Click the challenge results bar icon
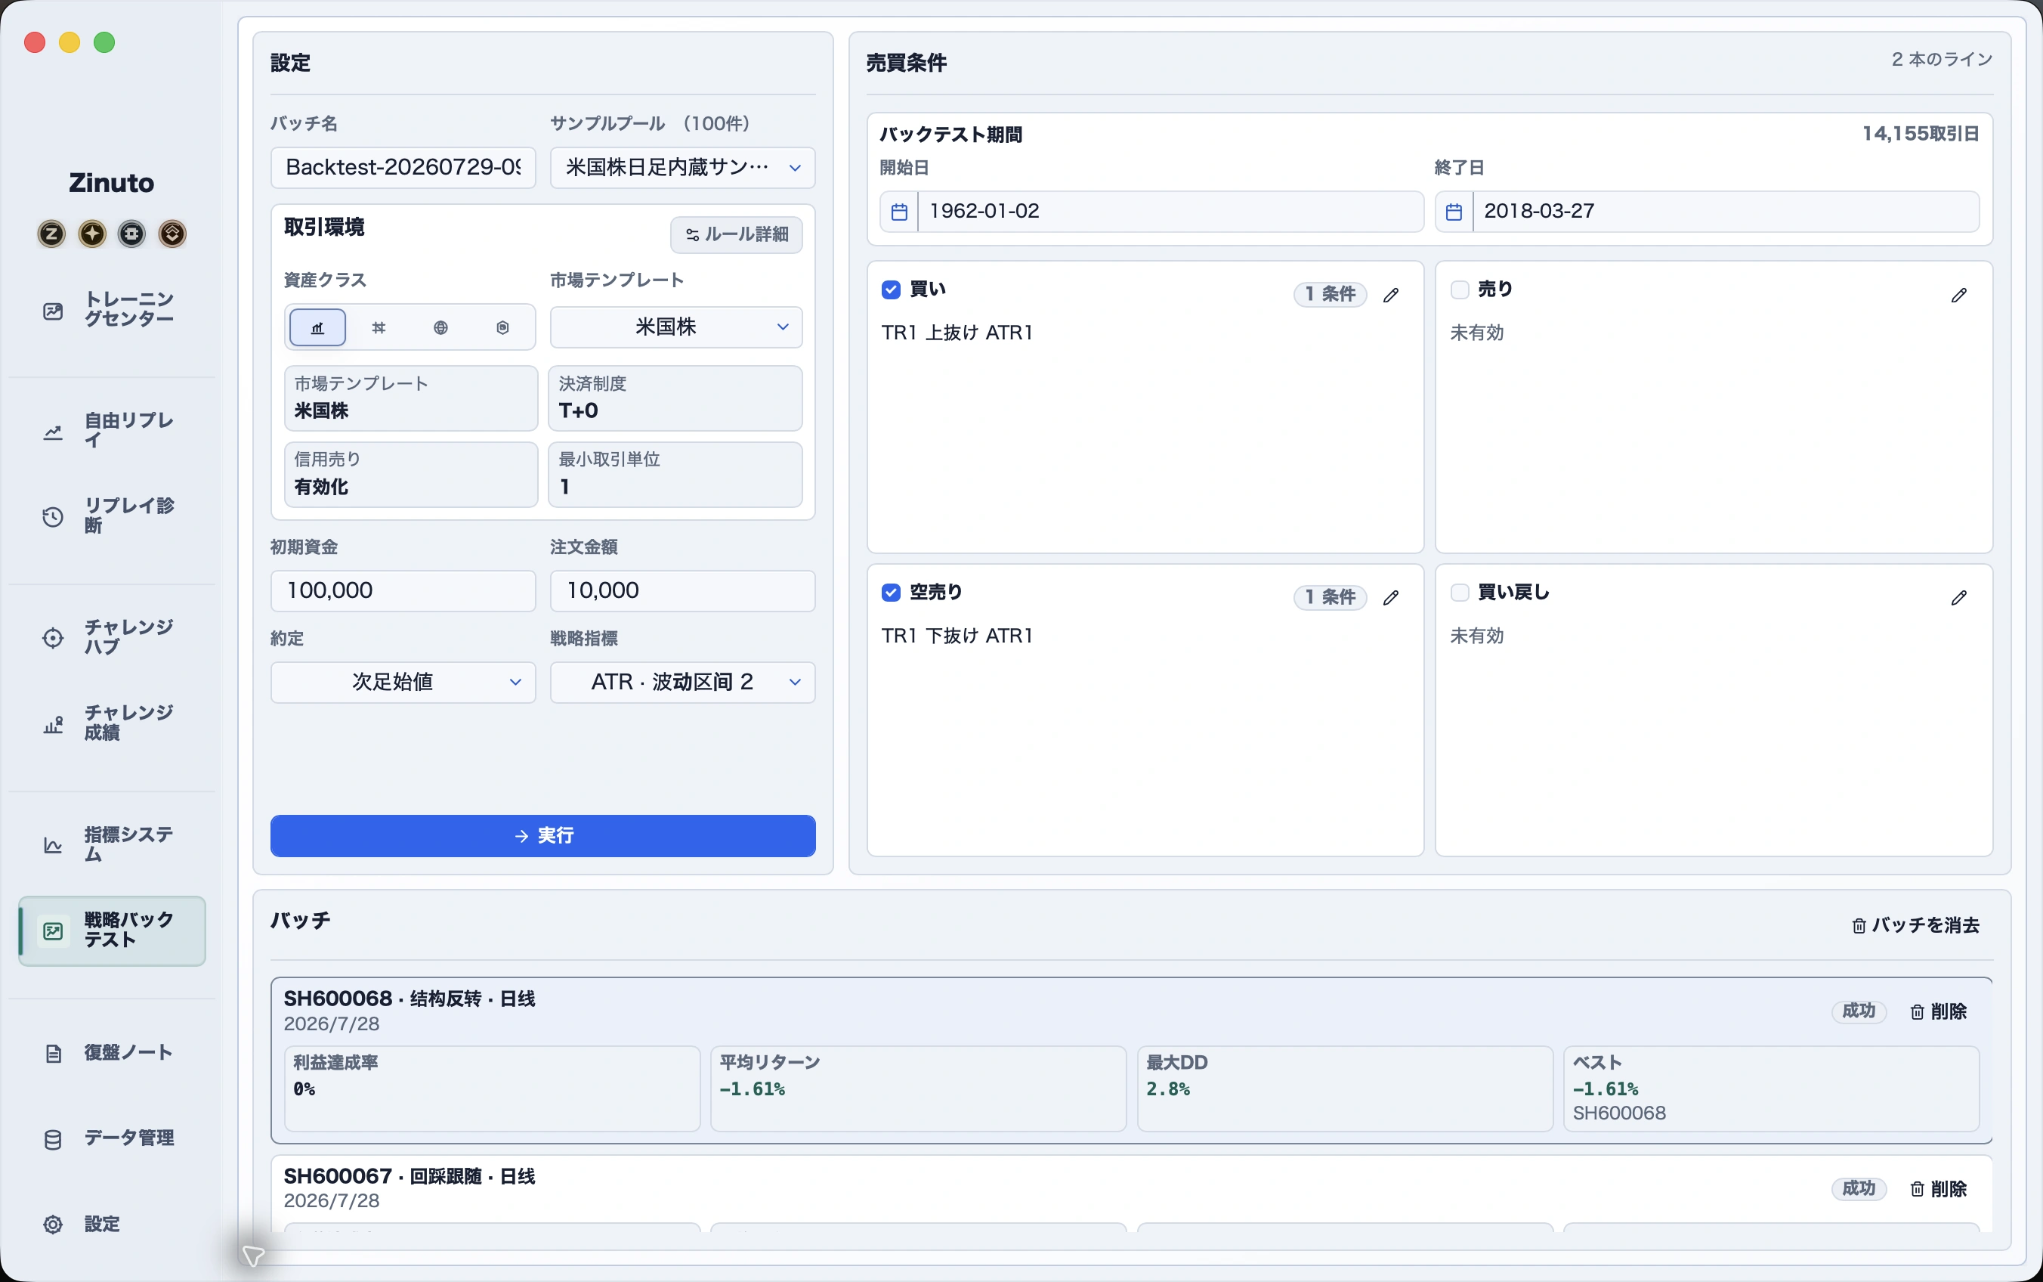The height and width of the screenshot is (1282, 2043). click(53, 724)
